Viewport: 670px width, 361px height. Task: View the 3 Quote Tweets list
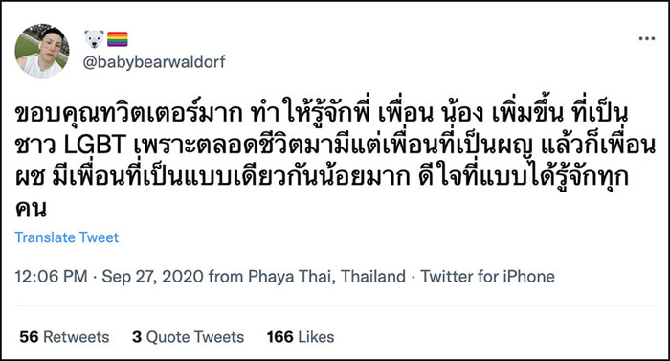point(188,337)
